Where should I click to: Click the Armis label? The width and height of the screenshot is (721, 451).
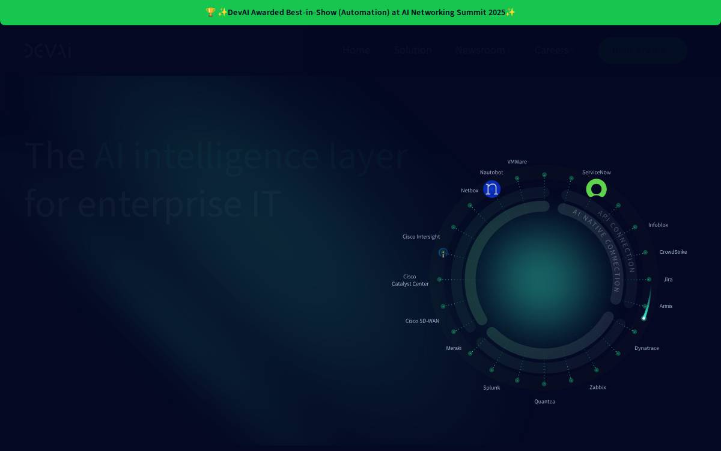(x=666, y=306)
